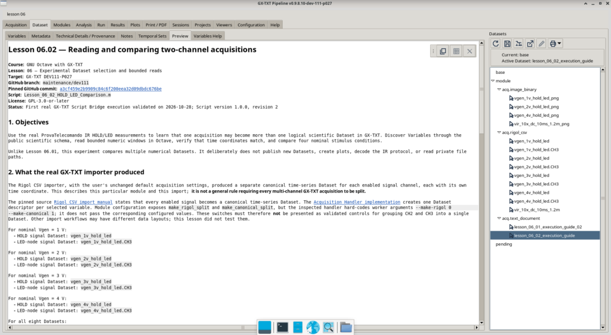
Task: Open the terminal from the taskbar
Action: tap(282, 327)
